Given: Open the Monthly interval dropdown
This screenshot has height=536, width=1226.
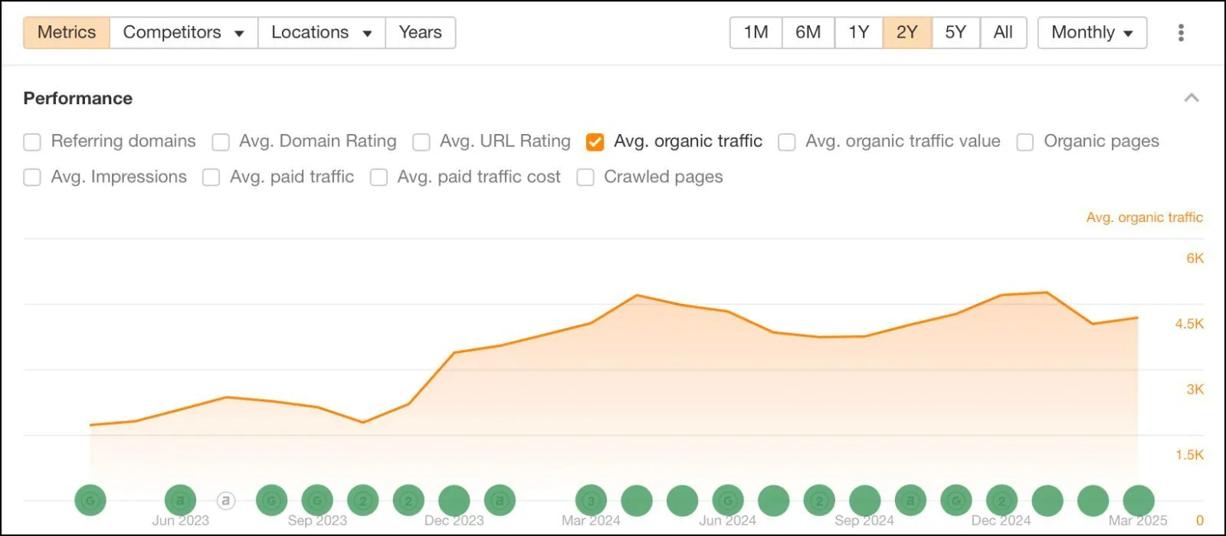Looking at the screenshot, I should [x=1092, y=32].
